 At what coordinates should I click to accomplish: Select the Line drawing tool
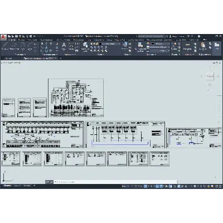tap(4, 46)
